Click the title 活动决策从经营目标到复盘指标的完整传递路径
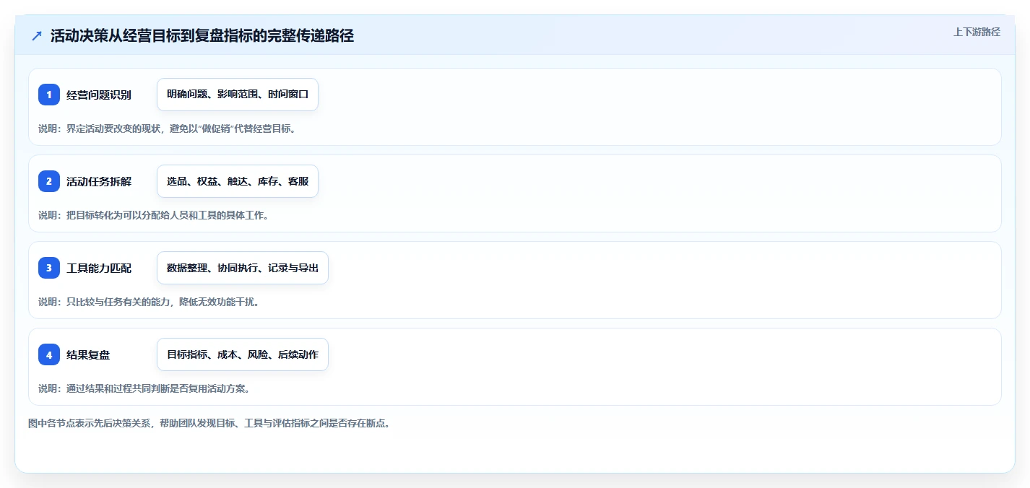The height and width of the screenshot is (488, 1030). pos(202,36)
